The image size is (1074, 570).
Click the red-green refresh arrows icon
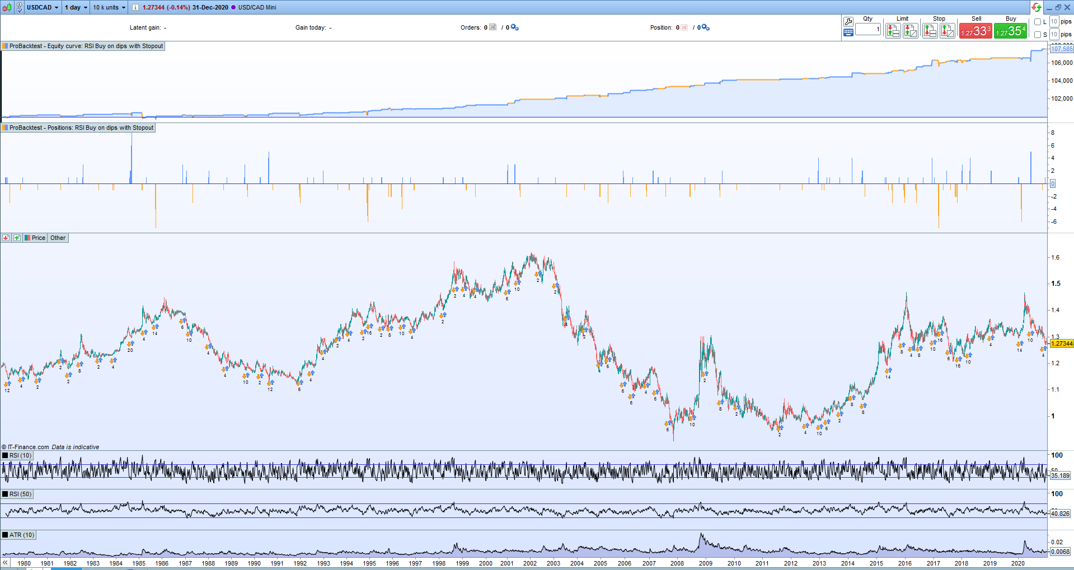[1037, 7]
